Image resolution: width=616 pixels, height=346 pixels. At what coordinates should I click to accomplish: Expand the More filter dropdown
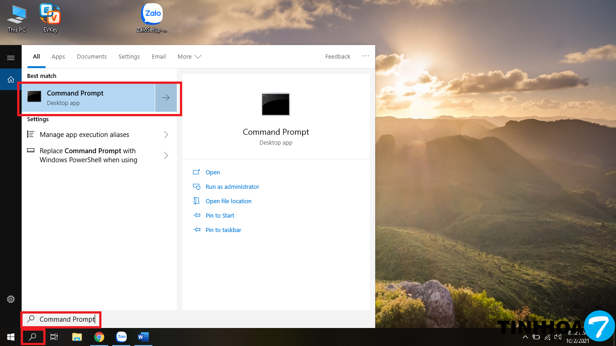point(189,57)
